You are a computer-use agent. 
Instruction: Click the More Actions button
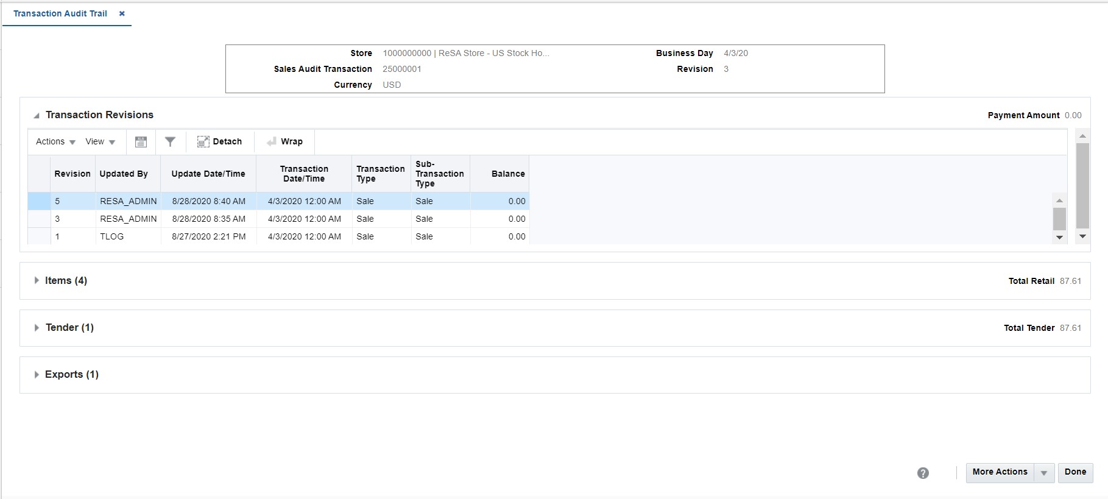tap(1000, 472)
